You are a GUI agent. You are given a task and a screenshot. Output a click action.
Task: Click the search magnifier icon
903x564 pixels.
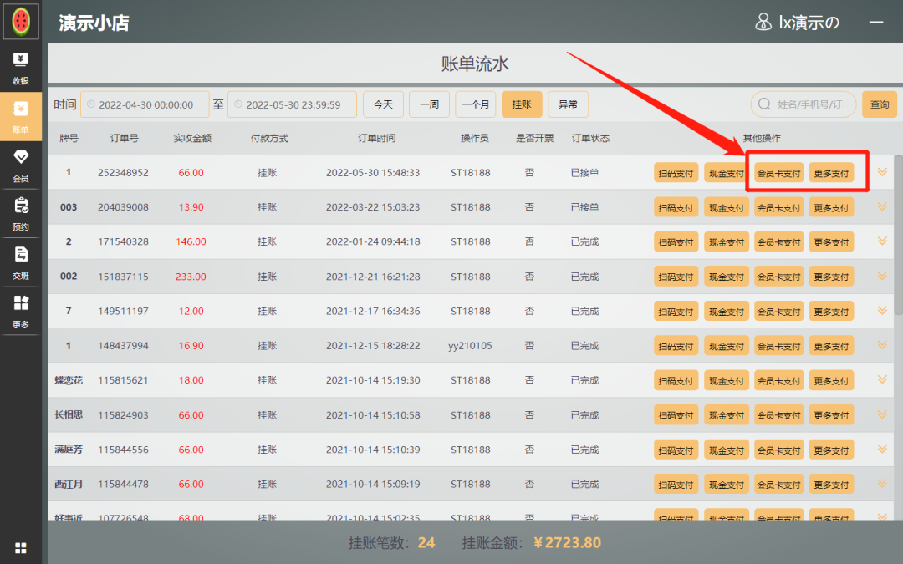pos(764,104)
